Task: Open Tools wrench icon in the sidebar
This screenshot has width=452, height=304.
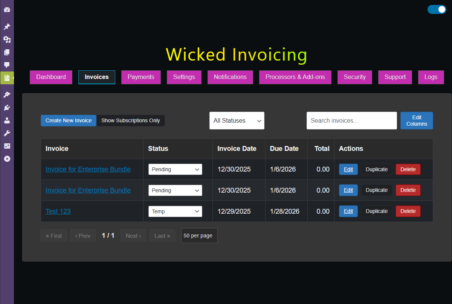Action: pos(7,133)
